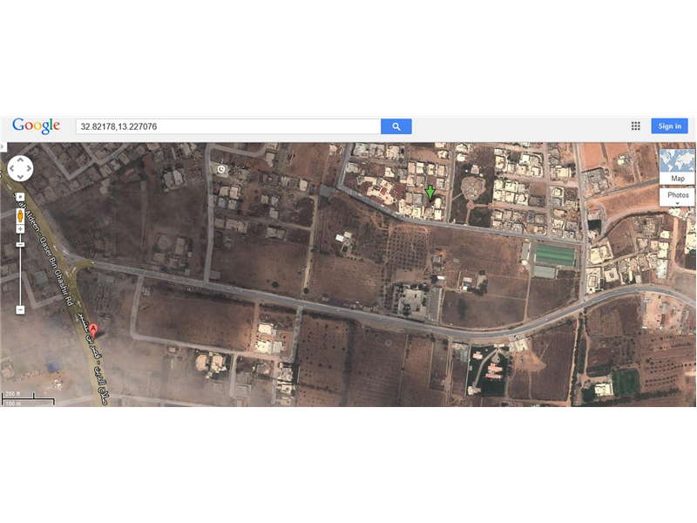The width and height of the screenshot is (697, 523).
Task: Pan the map right with arrow
Action: [x=29, y=168]
